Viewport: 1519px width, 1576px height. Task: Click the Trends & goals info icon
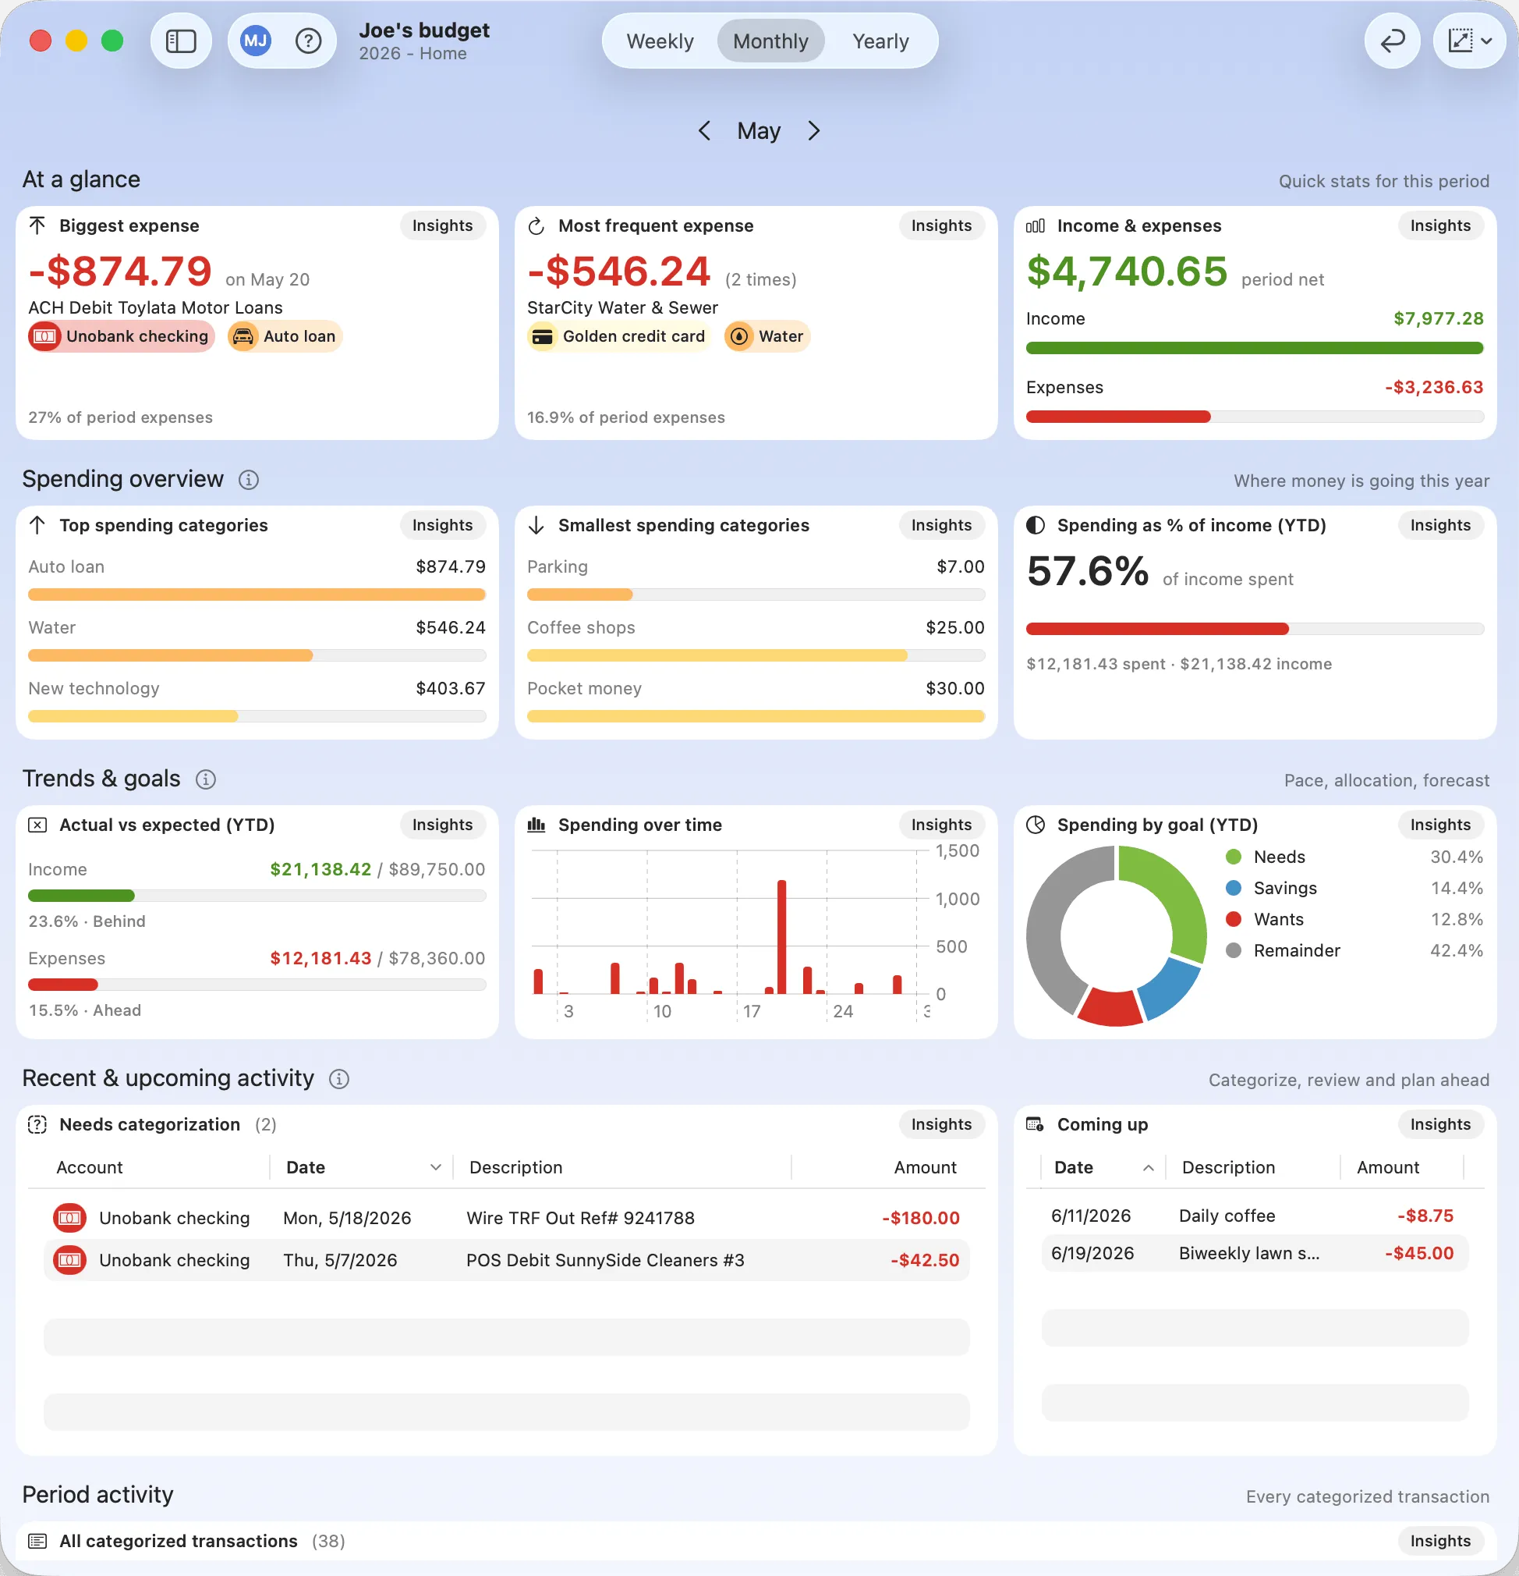click(x=206, y=780)
